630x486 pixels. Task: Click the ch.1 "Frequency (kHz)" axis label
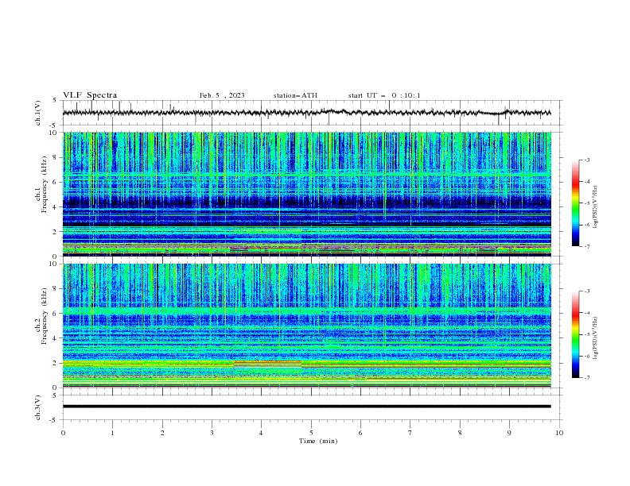45,185
